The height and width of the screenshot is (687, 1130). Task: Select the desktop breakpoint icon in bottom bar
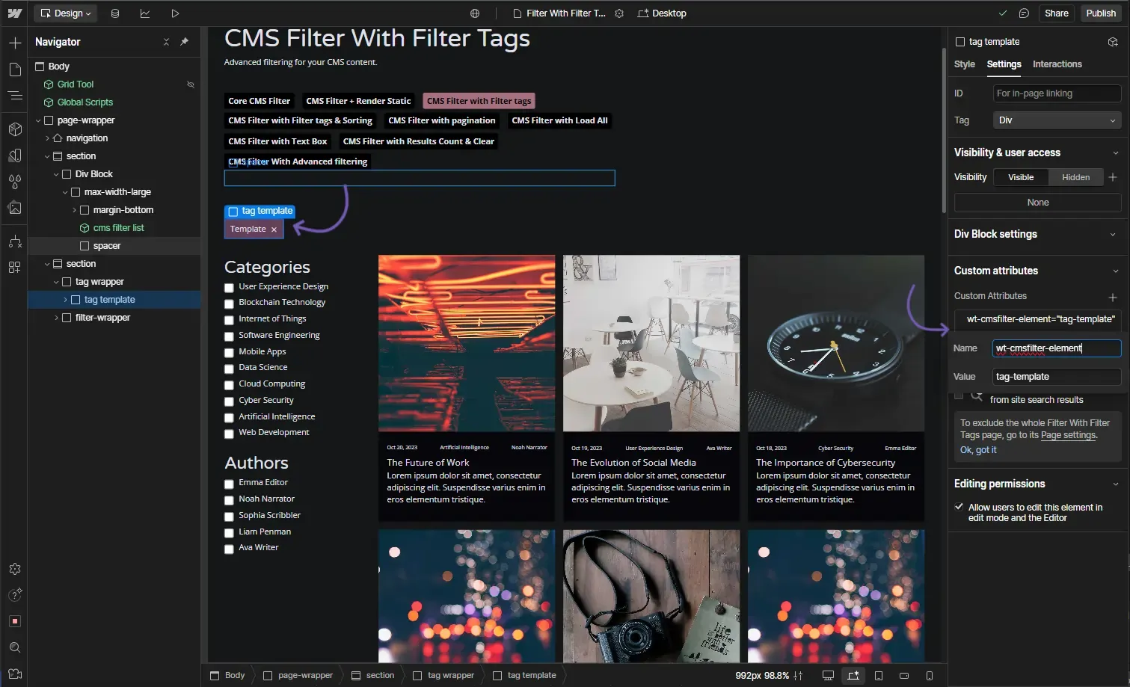pos(828,676)
